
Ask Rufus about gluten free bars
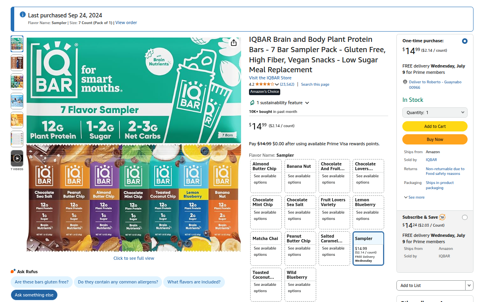(x=41, y=282)
